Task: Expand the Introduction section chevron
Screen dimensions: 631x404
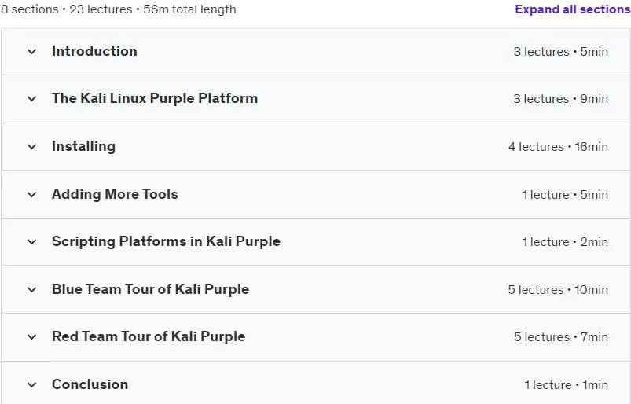Action: click(31, 52)
